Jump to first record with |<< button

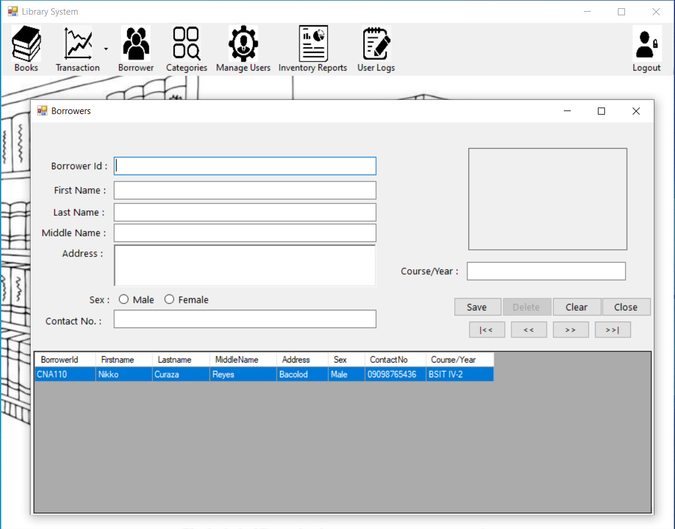click(x=487, y=330)
